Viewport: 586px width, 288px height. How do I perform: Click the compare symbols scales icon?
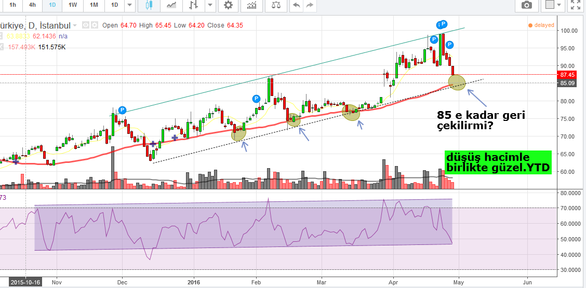275,5
